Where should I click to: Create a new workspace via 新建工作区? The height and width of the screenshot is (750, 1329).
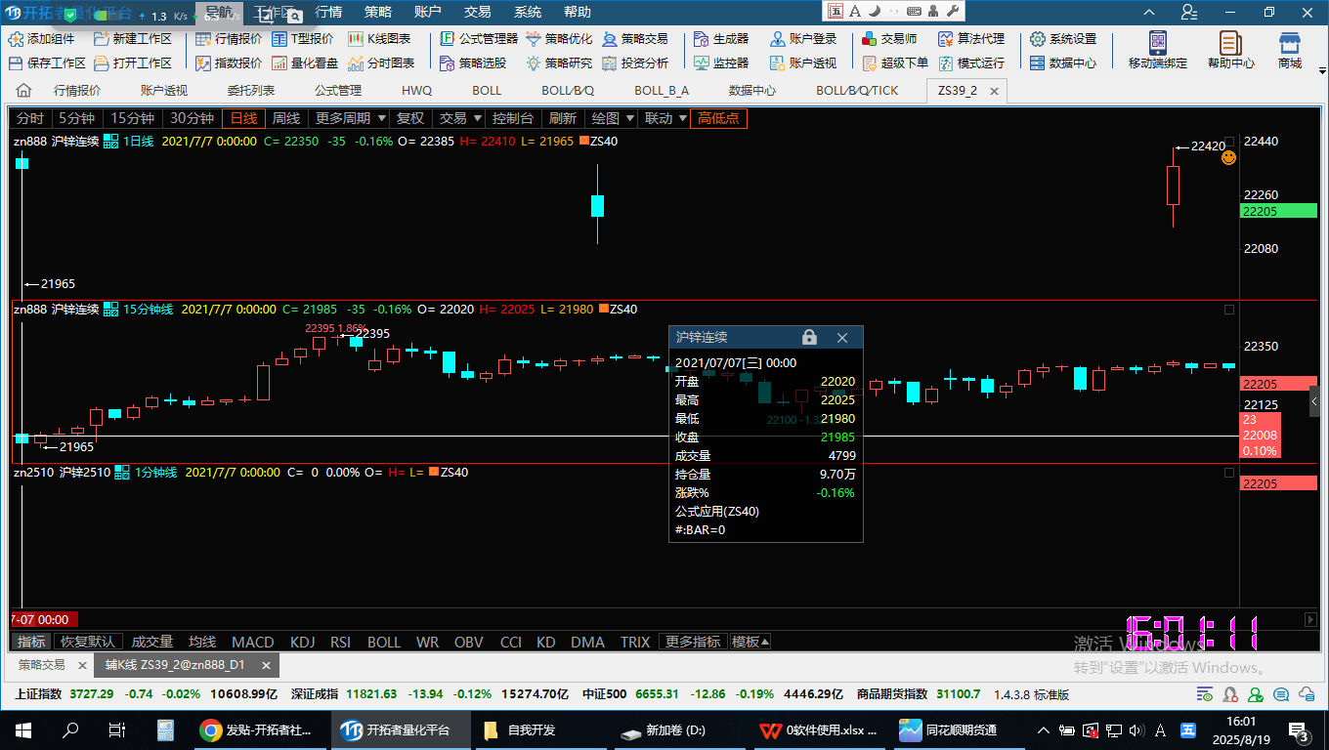click(132, 39)
